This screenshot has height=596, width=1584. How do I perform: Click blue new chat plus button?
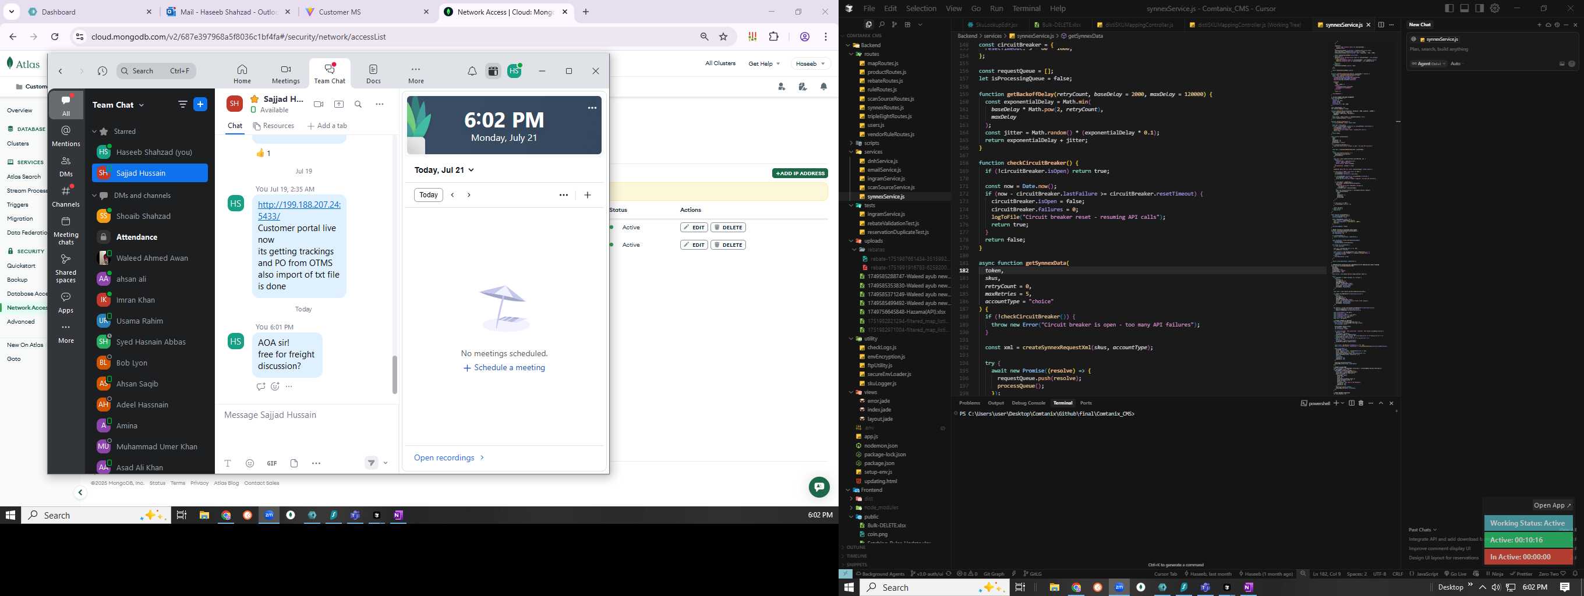pos(200,104)
